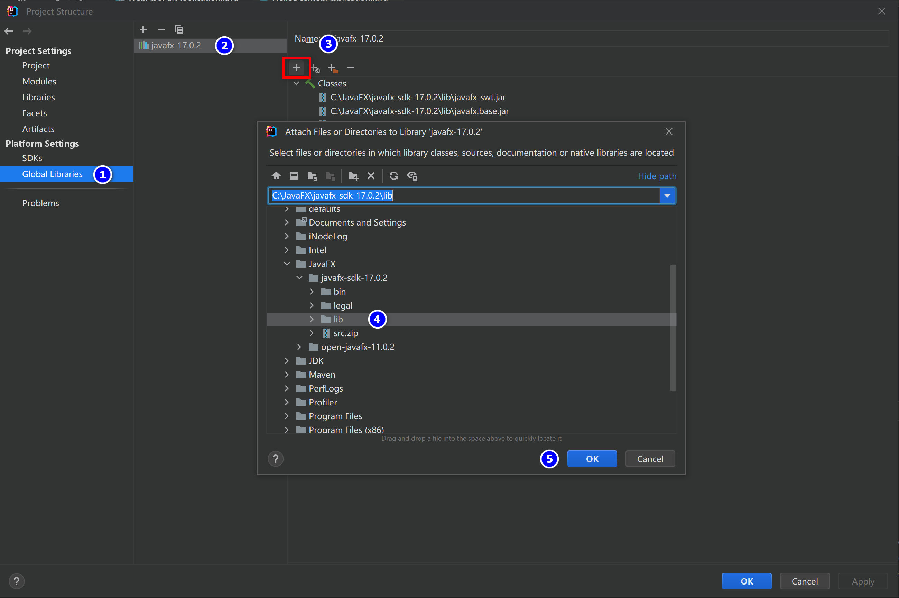Collapse the JavaFX folder
The height and width of the screenshot is (598, 899).
[x=287, y=264]
